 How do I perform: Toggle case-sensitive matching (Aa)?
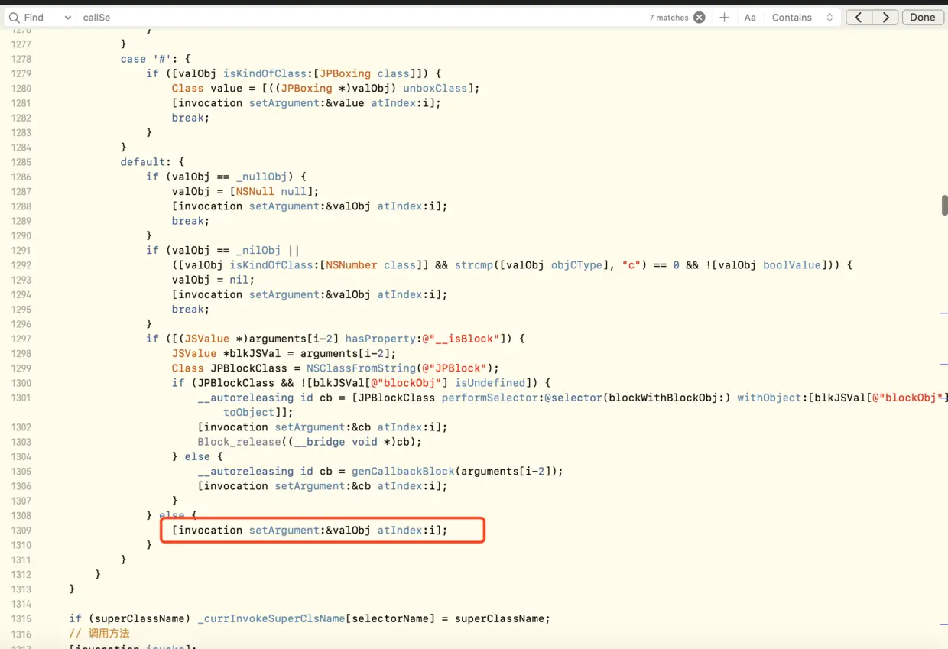(x=750, y=18)
